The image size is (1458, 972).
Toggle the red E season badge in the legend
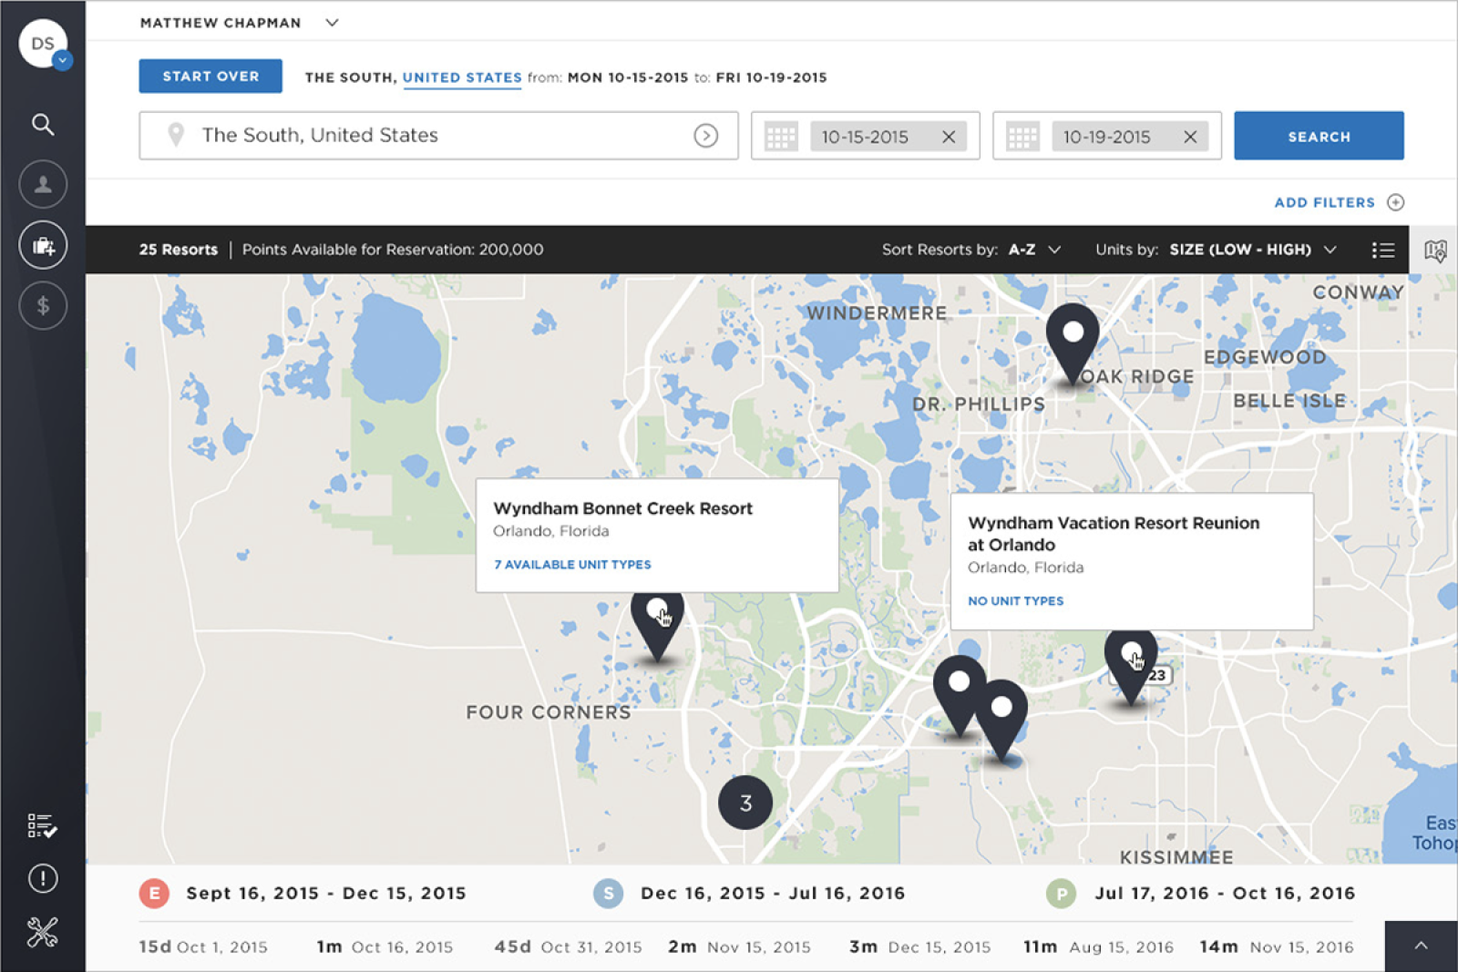[153, 894]
